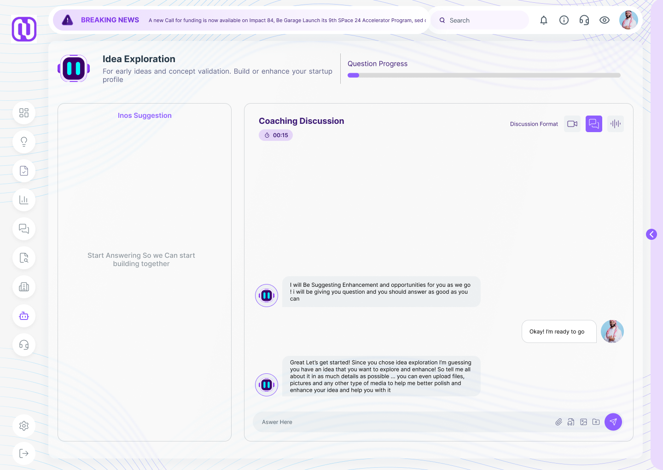This screenshot has width=663, height=470.
Task: Click the lightbulb ideas sidebar icon
Action: pos(24,142)
